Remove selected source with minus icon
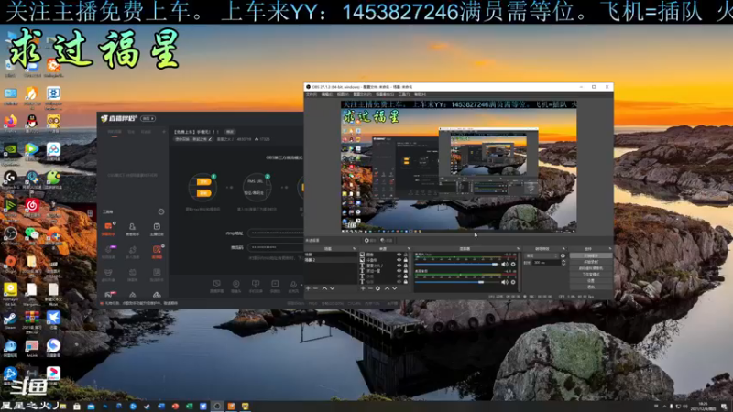Screen dimensions: 733x412 click(x=370, y=288)
